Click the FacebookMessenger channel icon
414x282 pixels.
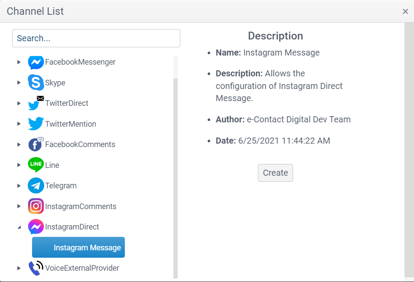[x=36, y=62]
